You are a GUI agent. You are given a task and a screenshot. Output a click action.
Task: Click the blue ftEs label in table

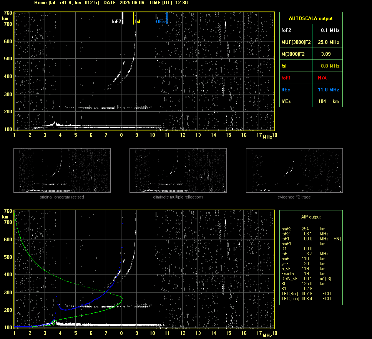point(286,89)
